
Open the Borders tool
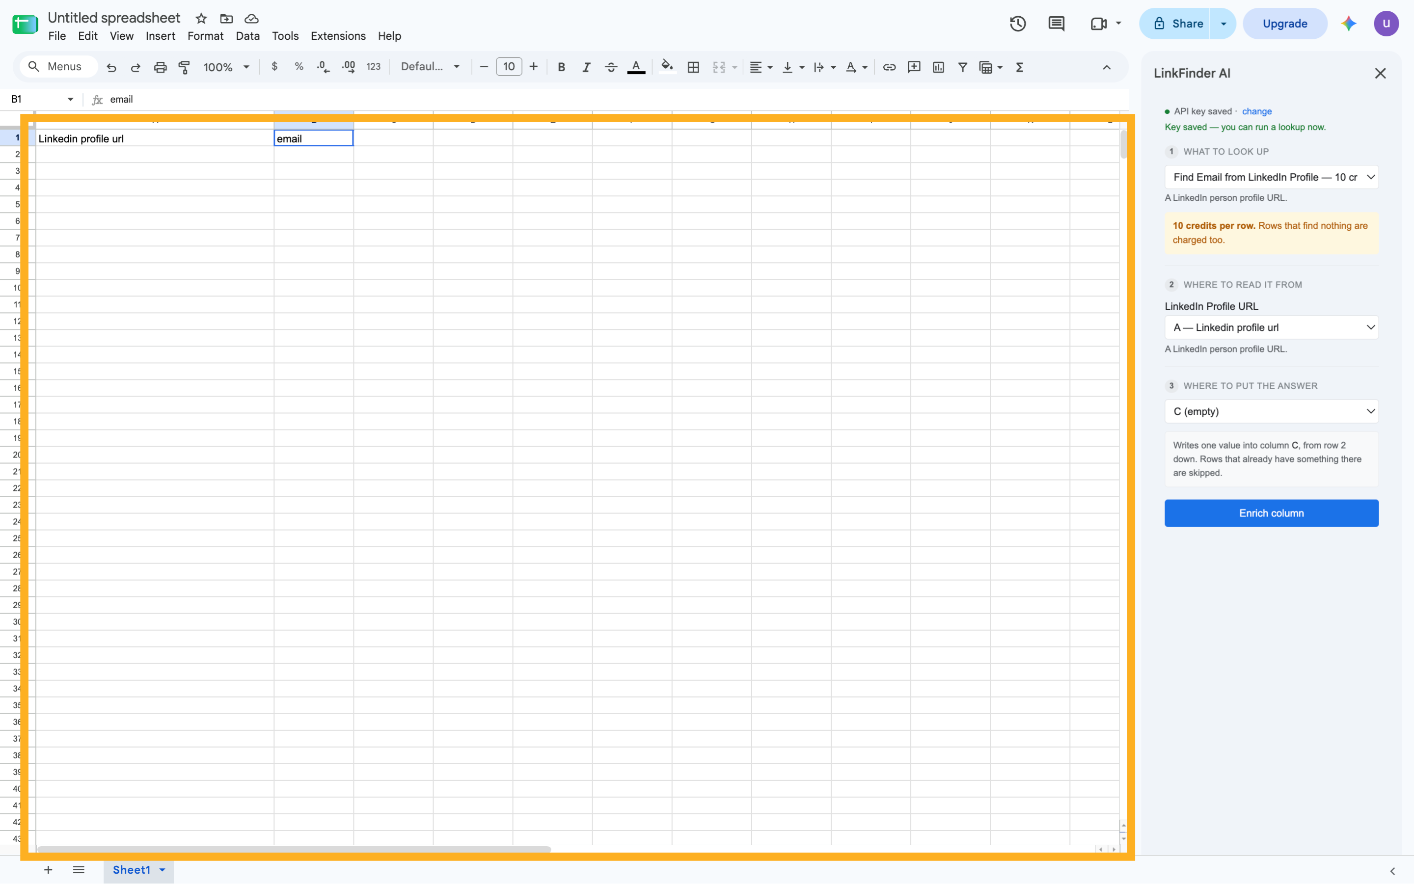pos(693,67)
